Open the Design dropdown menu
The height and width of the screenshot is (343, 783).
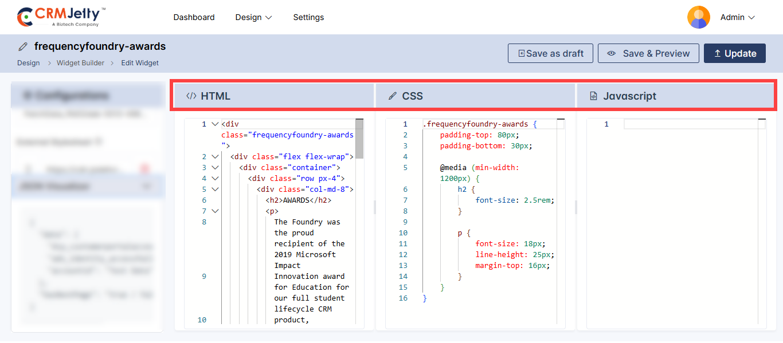point(253,17)
